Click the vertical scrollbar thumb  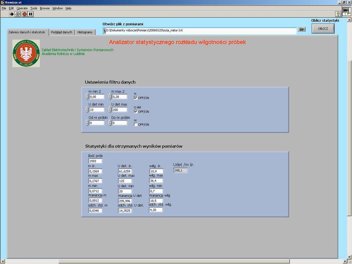point(349,138)
